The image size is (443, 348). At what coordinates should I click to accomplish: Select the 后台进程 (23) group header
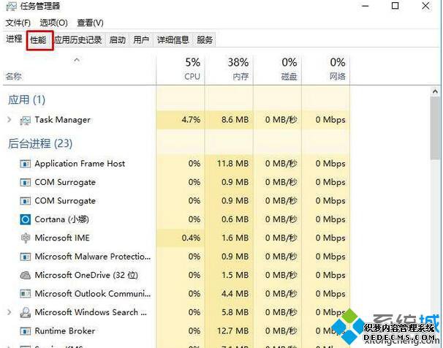pyautogui.click(x=40, y=143)
